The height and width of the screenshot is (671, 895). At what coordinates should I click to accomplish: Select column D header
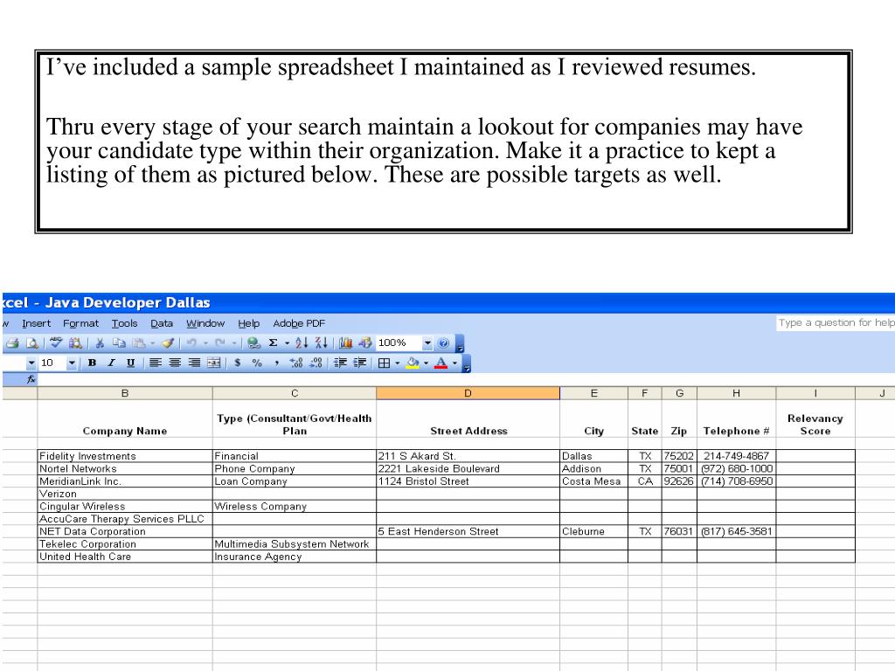pos(468,393)
